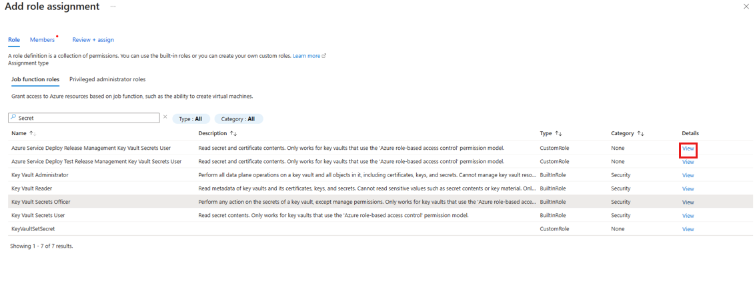Switch to Review + assign tab

click(93, 40)
